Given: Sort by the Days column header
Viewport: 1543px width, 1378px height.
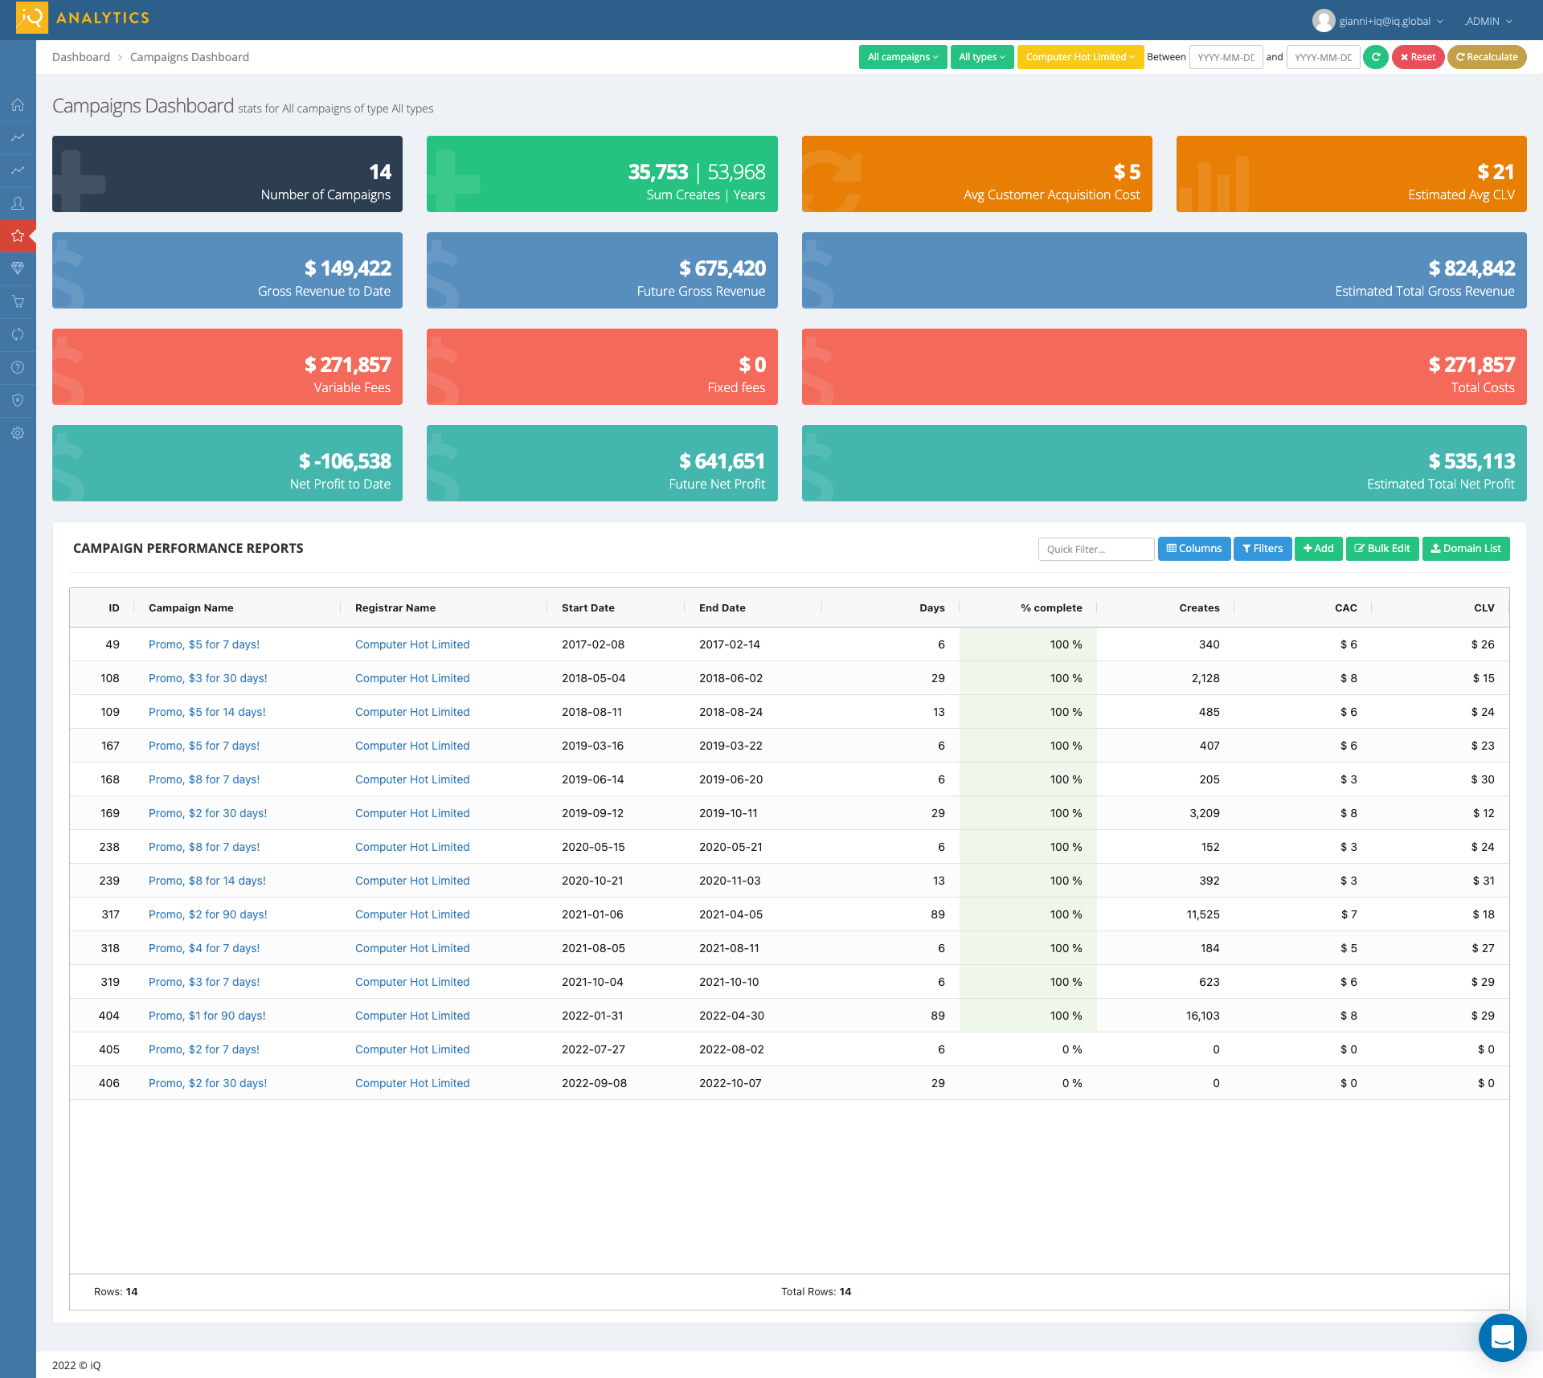Looking at the screenshot, I should point(932,608).
